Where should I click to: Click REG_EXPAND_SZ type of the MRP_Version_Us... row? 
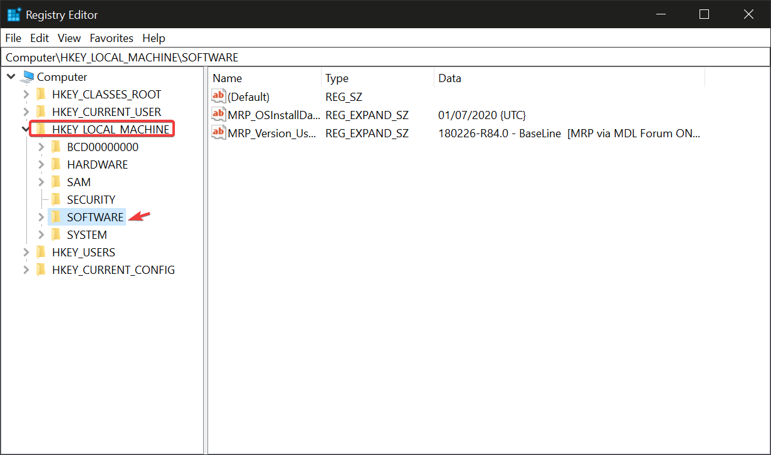coord(367,133)
